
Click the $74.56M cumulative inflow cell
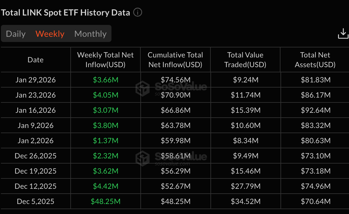tap(175, 80)
